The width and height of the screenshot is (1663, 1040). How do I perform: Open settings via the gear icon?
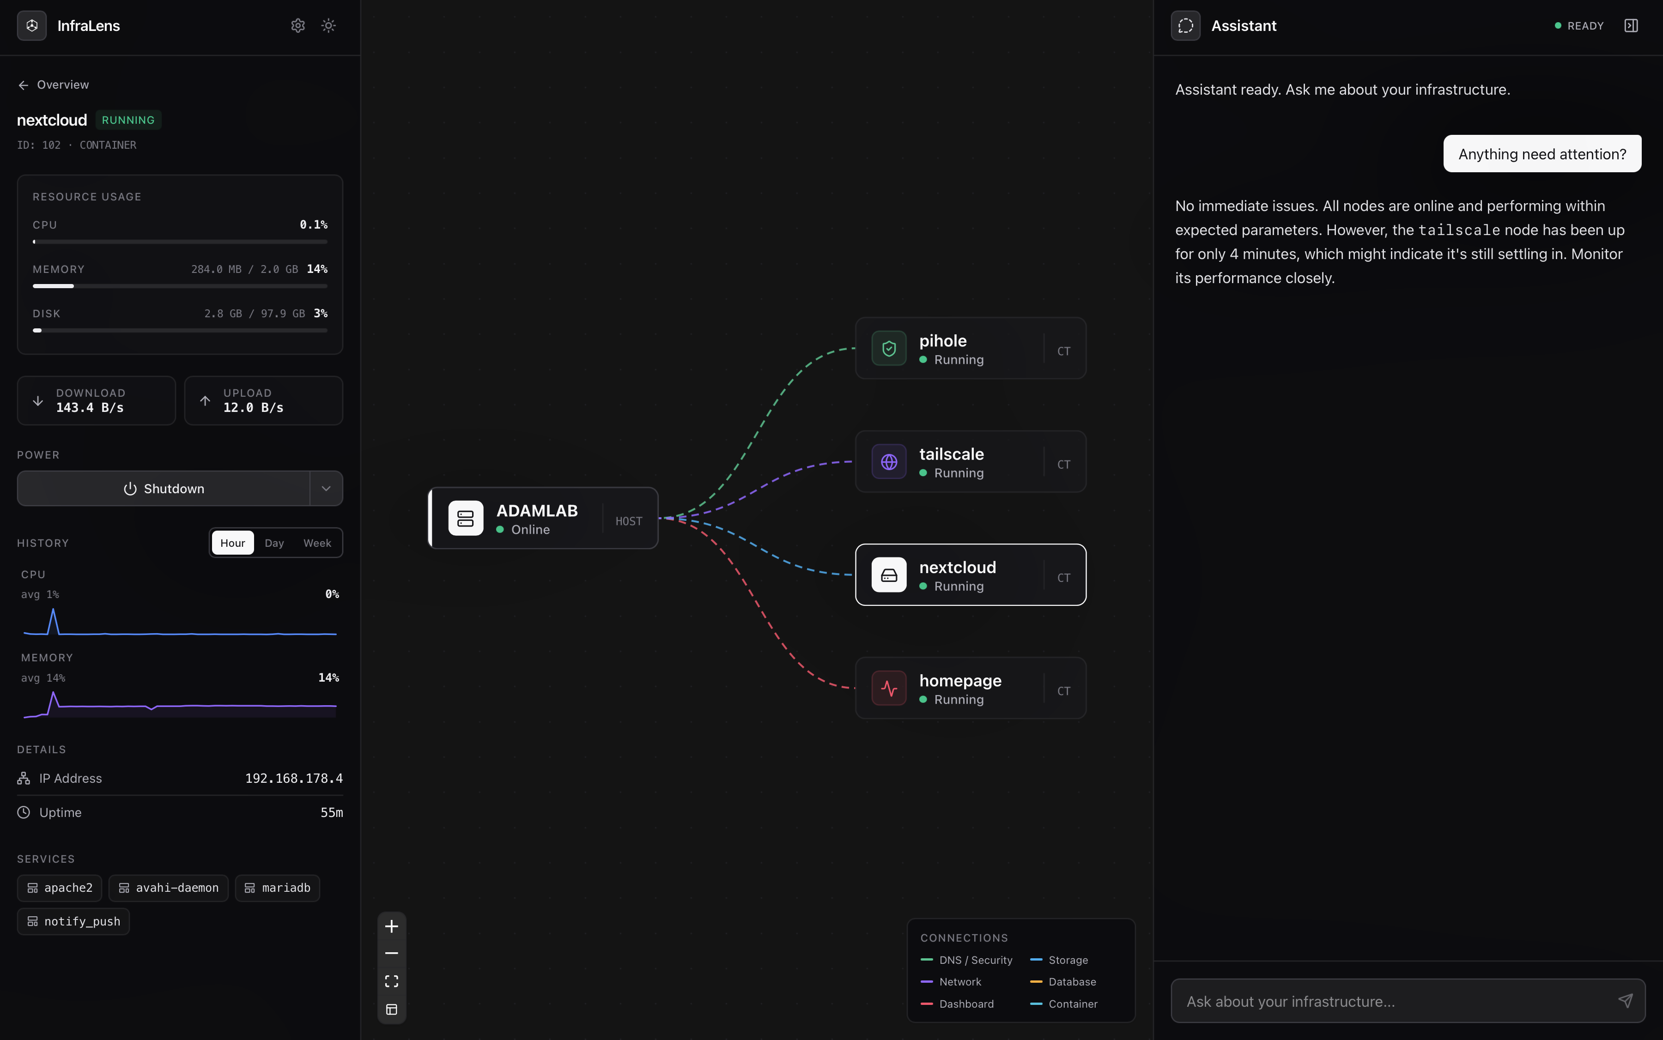tap(298, 25)
